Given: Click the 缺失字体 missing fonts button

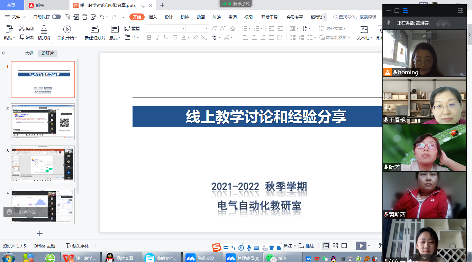Looking at the screenshot, I should pyautogui.click(x=78, y=246).
